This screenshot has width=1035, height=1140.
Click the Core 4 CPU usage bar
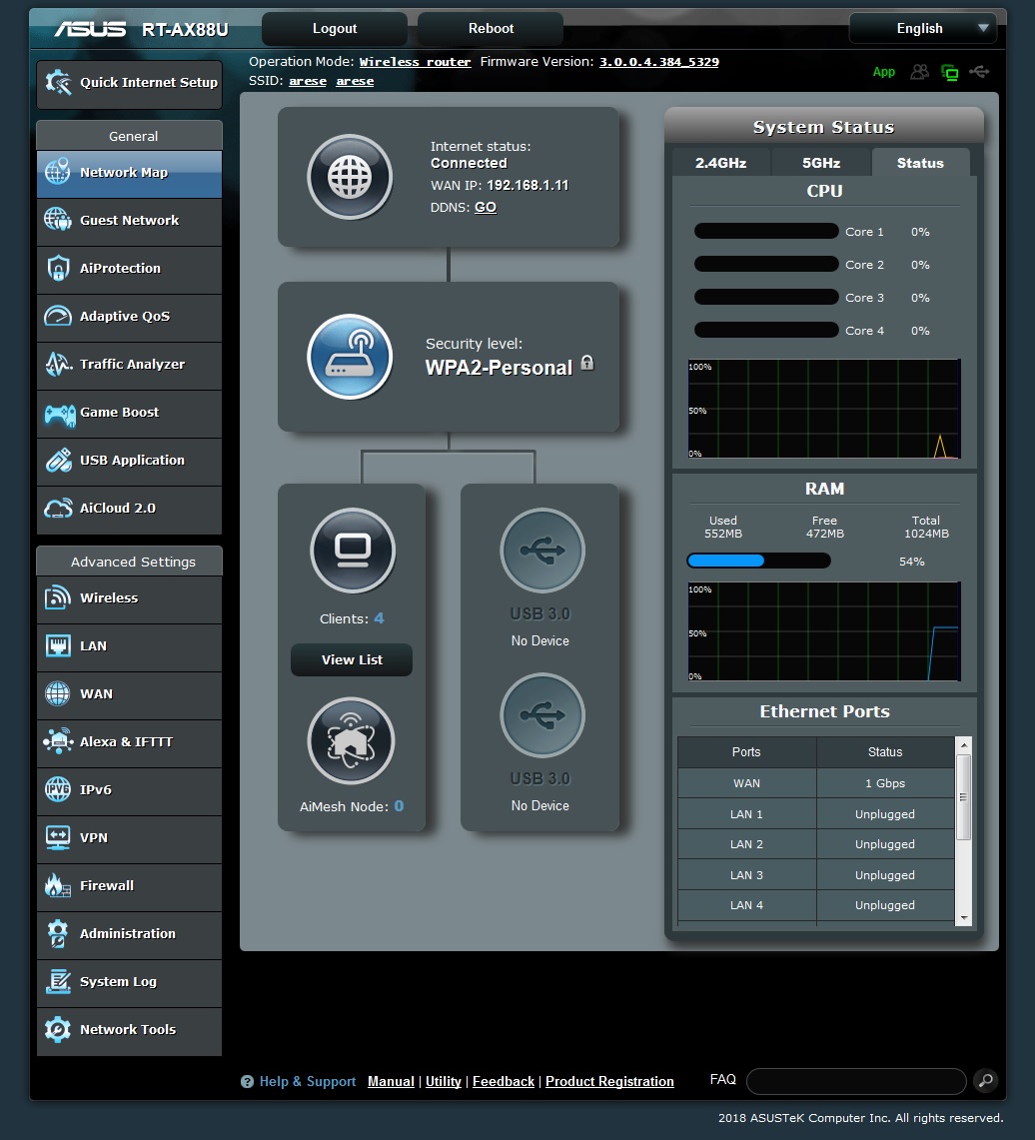766,331
